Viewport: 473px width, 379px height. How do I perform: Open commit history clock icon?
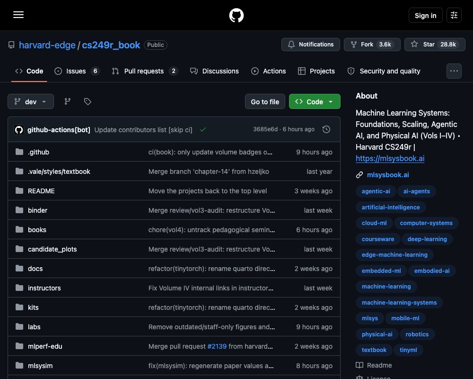coord(326,129)
